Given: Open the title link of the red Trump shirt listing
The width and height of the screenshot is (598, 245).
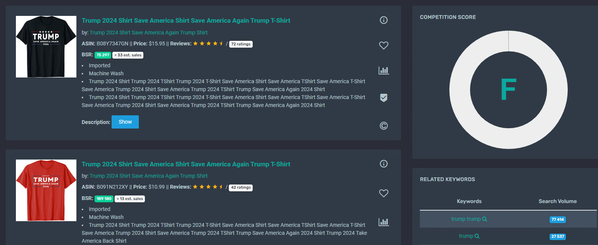Looking at the screenshot, I should point(186,164).
